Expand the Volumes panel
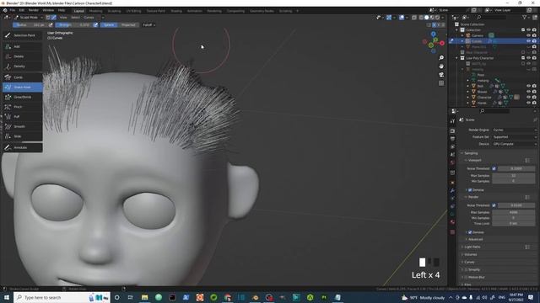 (x=471, y=254)
